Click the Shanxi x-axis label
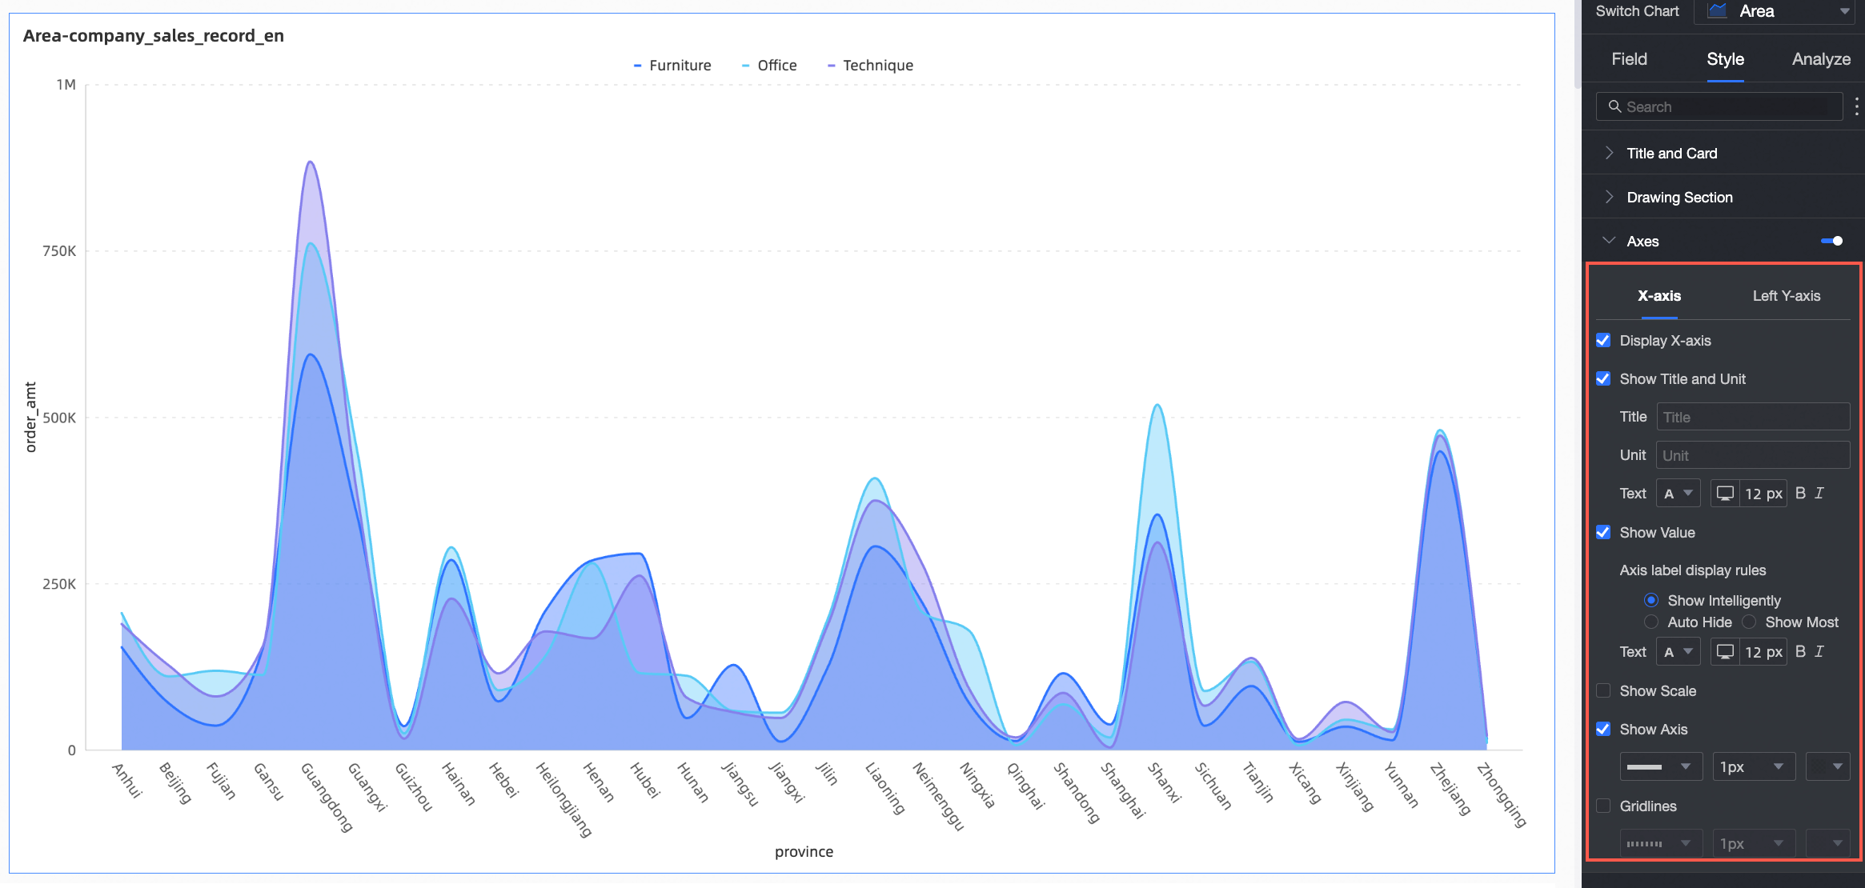 pos(1165,782)
